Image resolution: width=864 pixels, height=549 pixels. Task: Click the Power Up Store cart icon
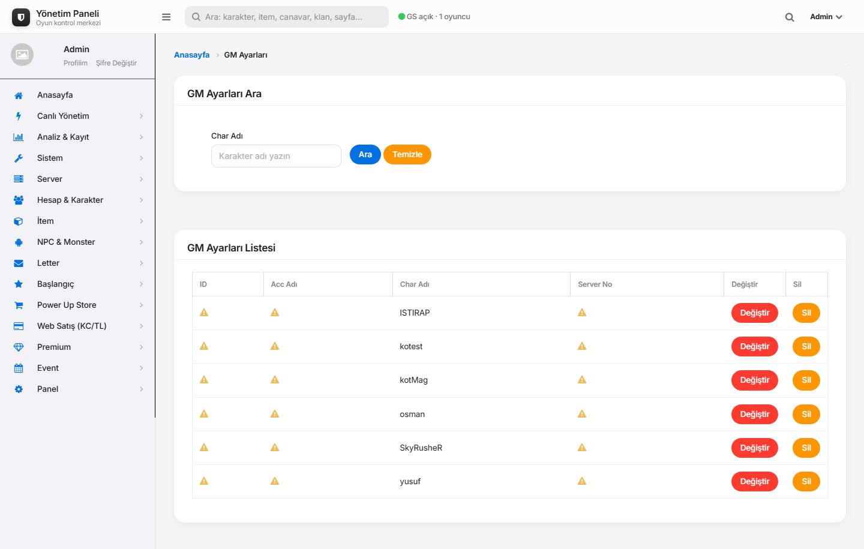click(19, 305)
